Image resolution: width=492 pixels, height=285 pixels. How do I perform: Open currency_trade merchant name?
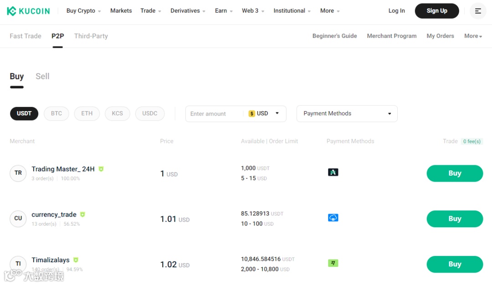click(x=54, y=214)
